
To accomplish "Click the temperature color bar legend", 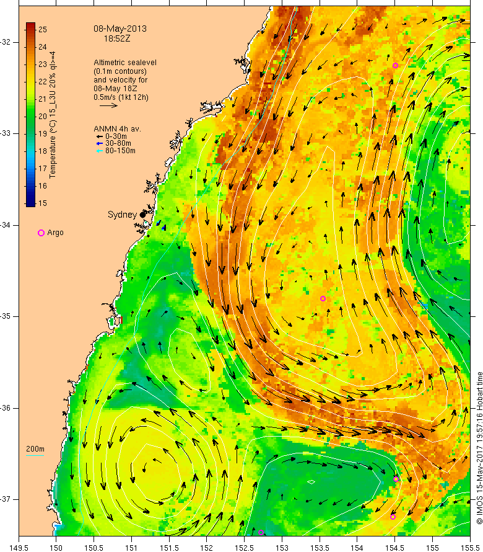I will 30,114.
